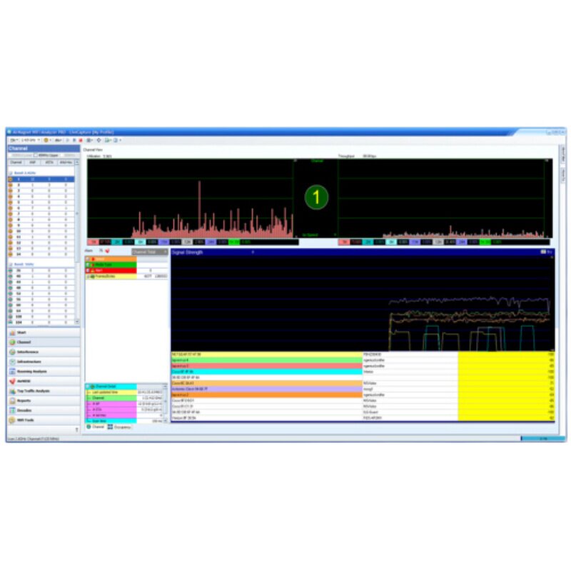Click the red alarm icon above stats tree

(108, 251)
